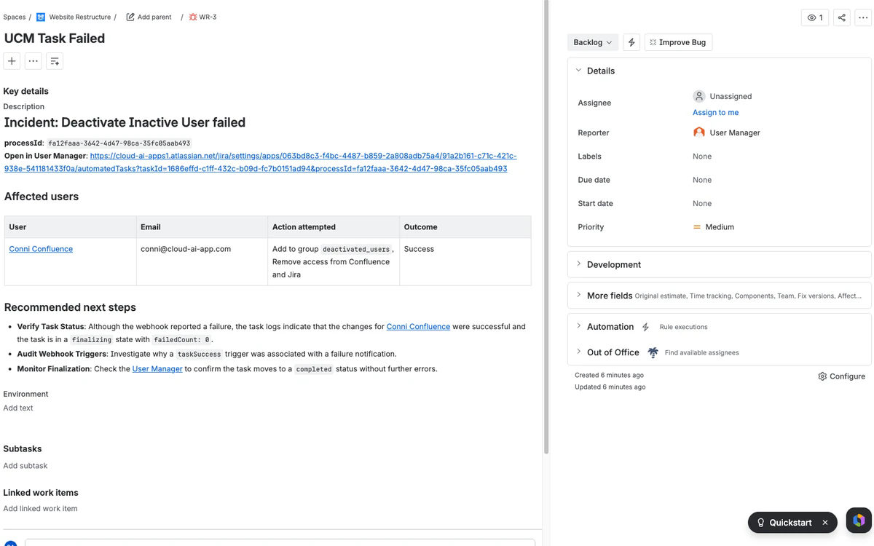Click the Start date None value
Screen dimensions: 874x546
(702, 203)
